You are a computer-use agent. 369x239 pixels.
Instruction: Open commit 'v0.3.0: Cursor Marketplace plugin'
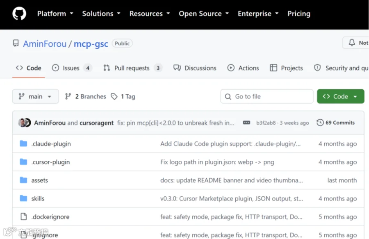coord(232,198)
